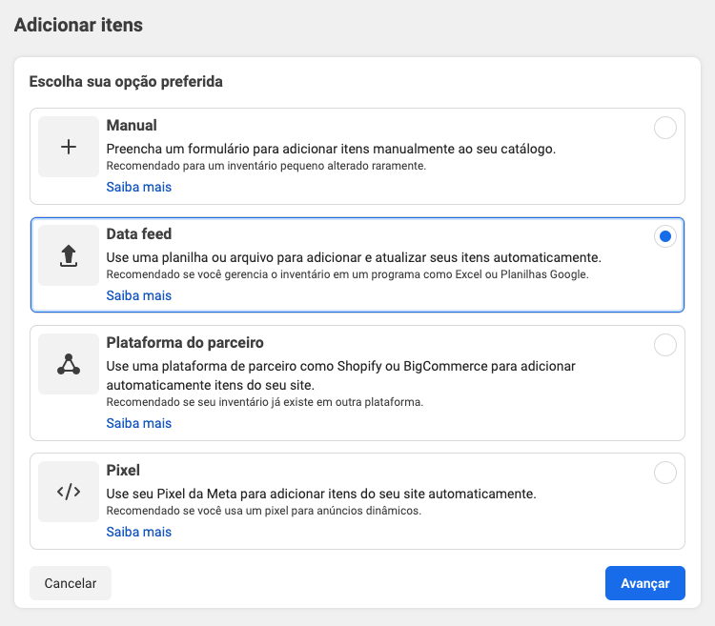This screenshot has width=715, height=626.
Task: Open Saiba mais link under Pixel
Action: 138,532
